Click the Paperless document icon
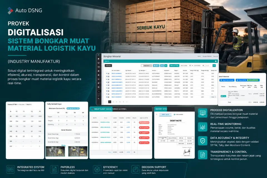This screenshot has width=267, height=178. pyautogui.click(x=54, y=169)
